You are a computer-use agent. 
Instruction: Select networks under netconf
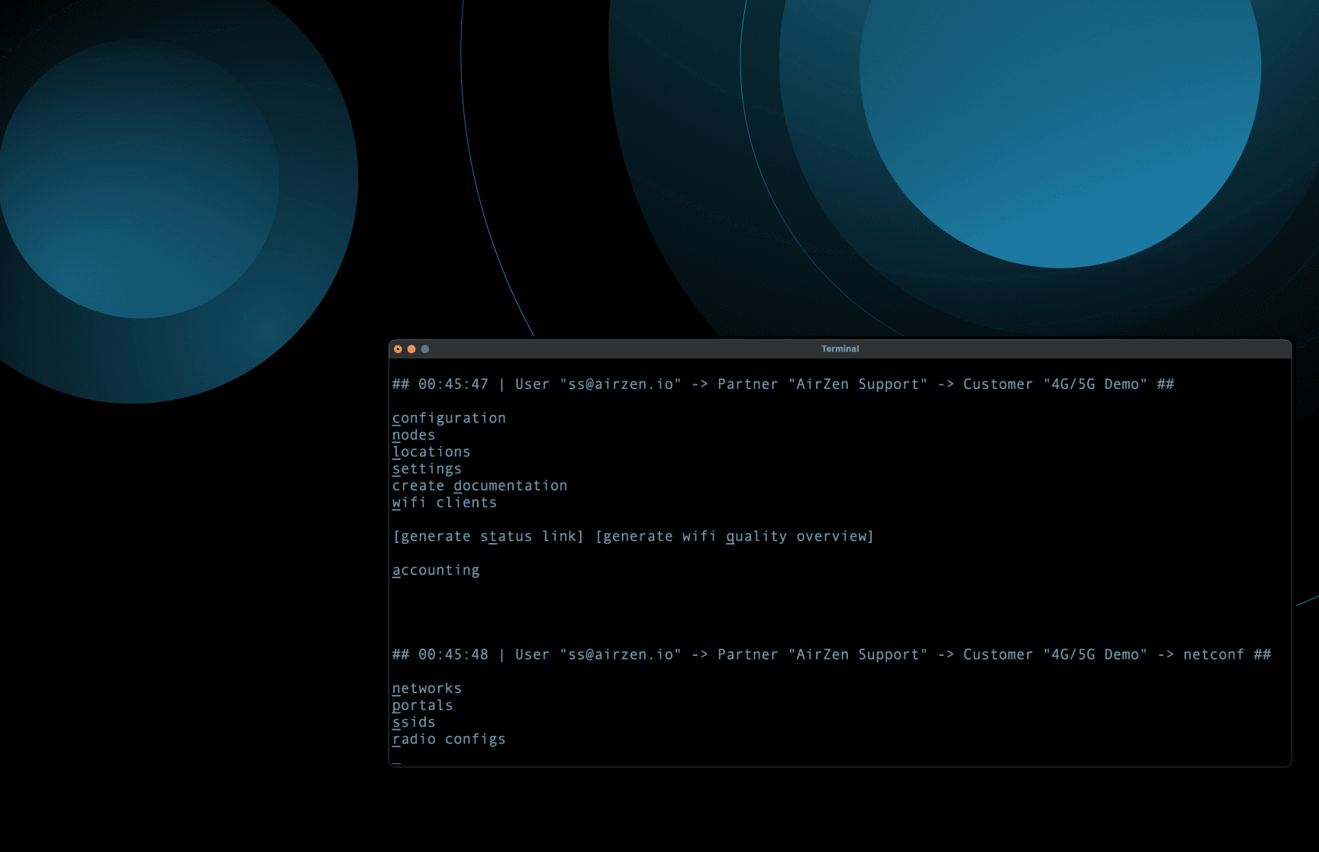(427, 688)
